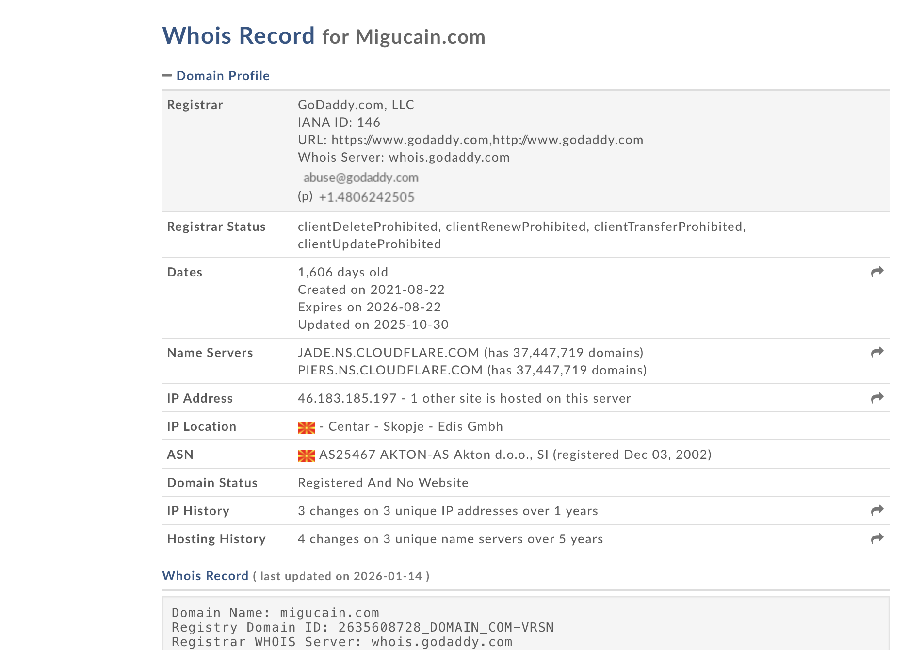Open the share arrow in Dates row
Image resolution: width=908 pixels, height=650 pixels.
877,272
